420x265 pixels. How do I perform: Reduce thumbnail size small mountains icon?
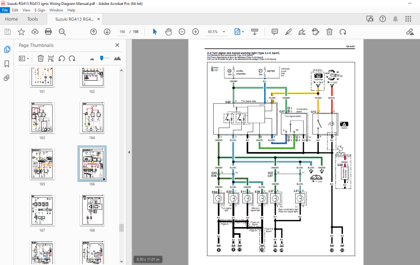pyautogui.click(x=92, y=59)
